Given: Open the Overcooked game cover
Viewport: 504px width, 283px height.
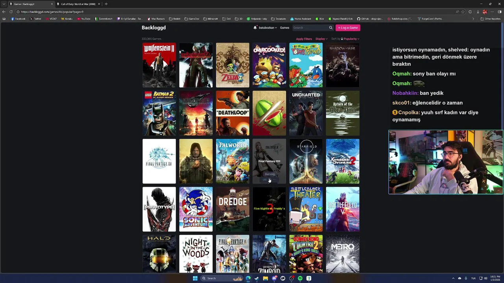Looking at the screenshot, I should coord(269,65).
